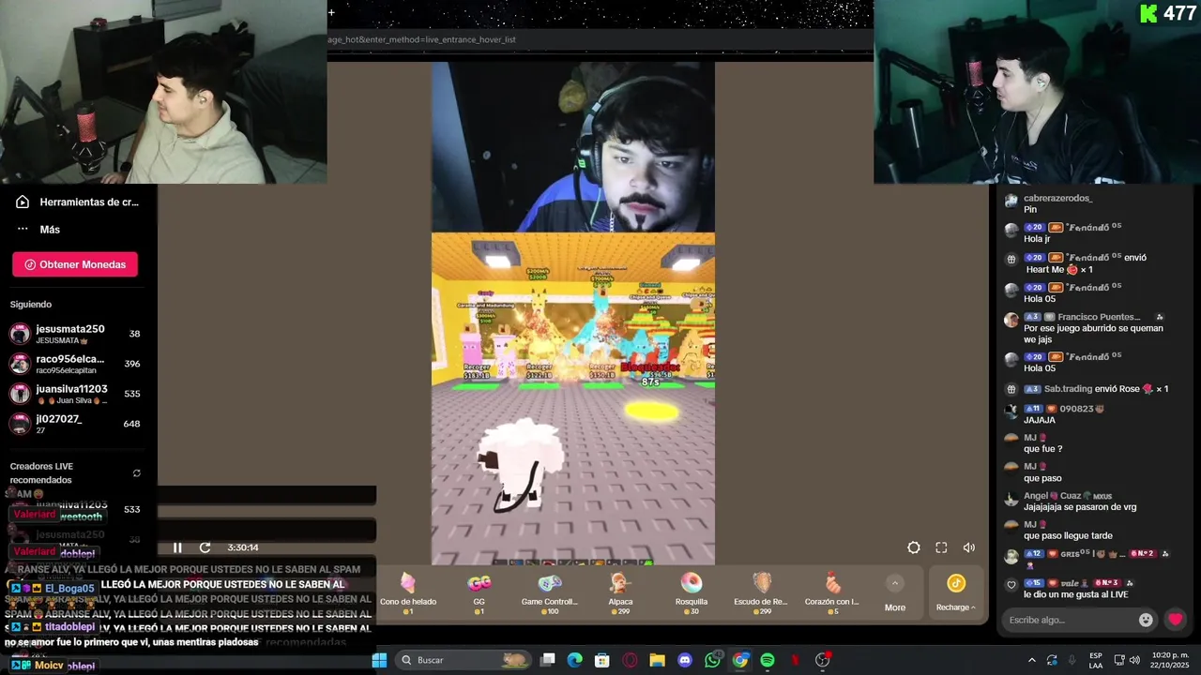This screenshot has width=1201, height=675.
Task: Click Creadores LIVE recomendados heading
Action: pos(42,473)
